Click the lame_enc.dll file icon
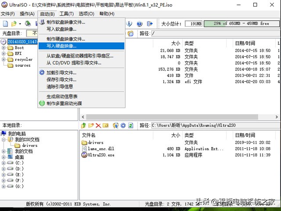 (x=84, y=149)
